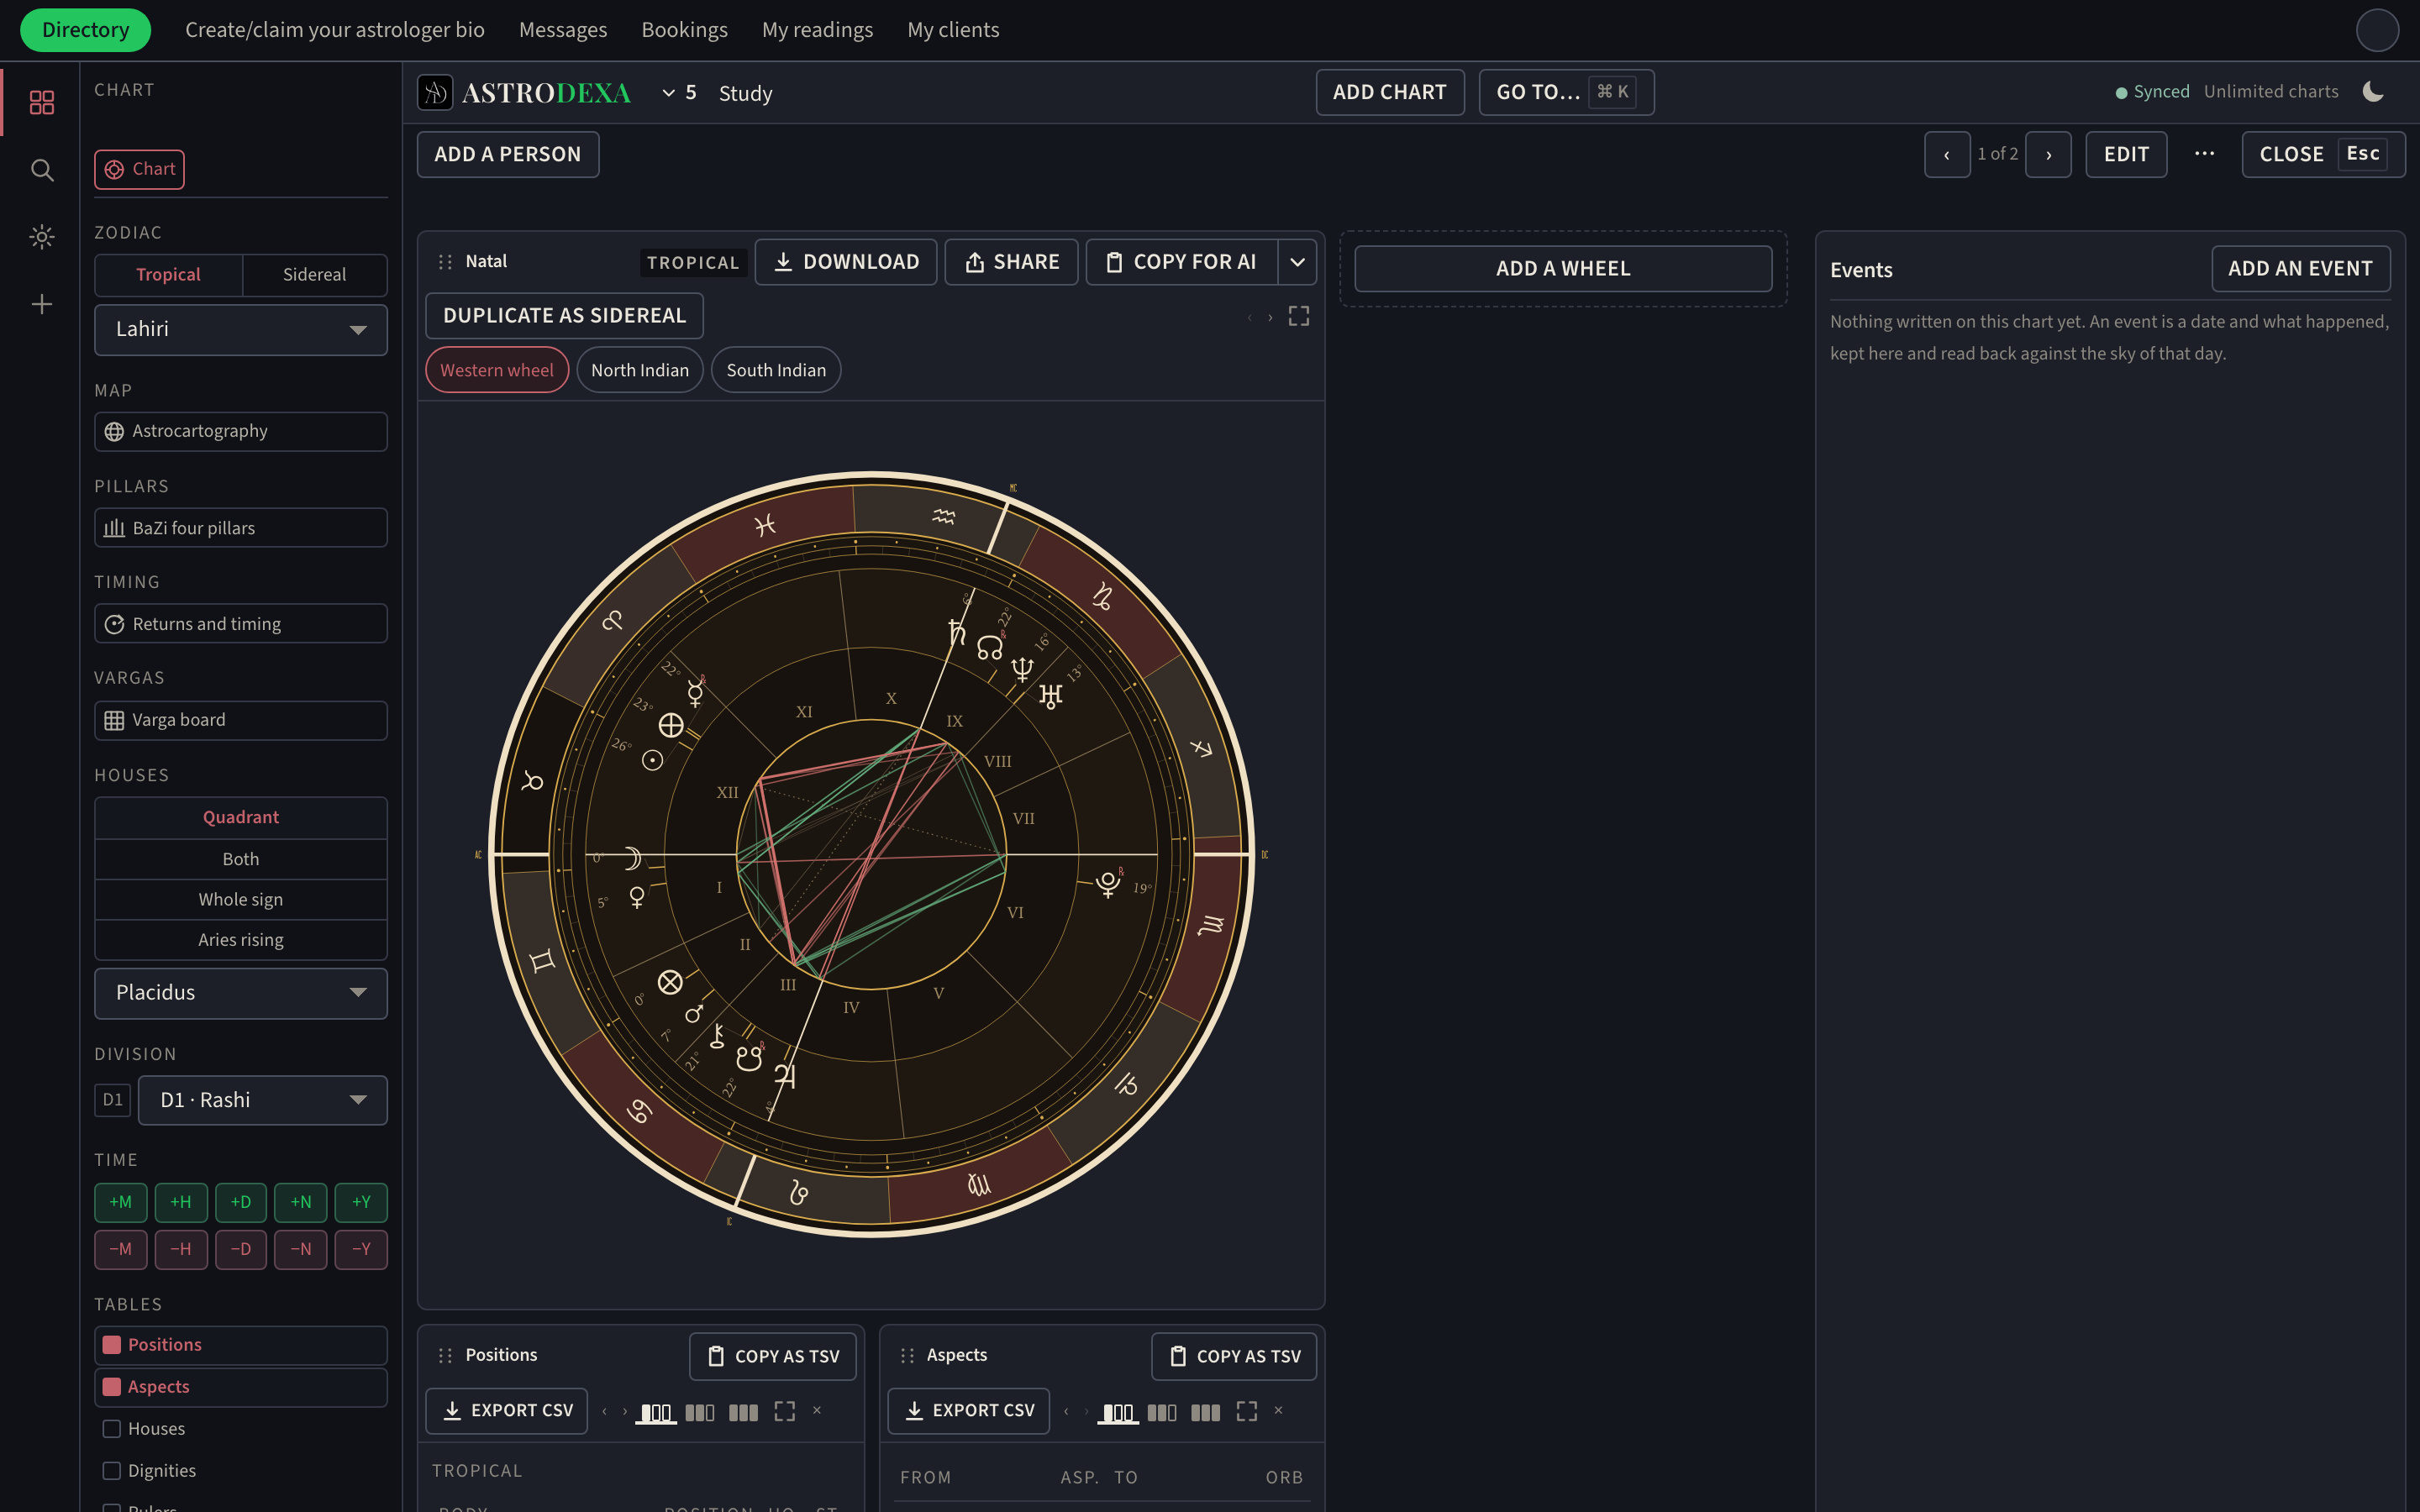This screenshot has width=2420, height=1512.
Task: Select the Quadrant houses option
Action: 241,817
